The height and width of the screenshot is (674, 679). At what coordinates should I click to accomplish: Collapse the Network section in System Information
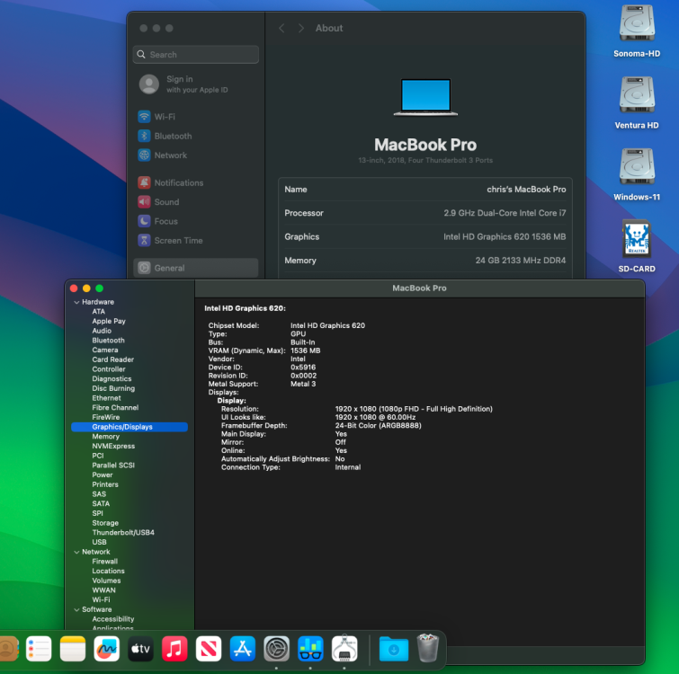(x=76, y=552)
